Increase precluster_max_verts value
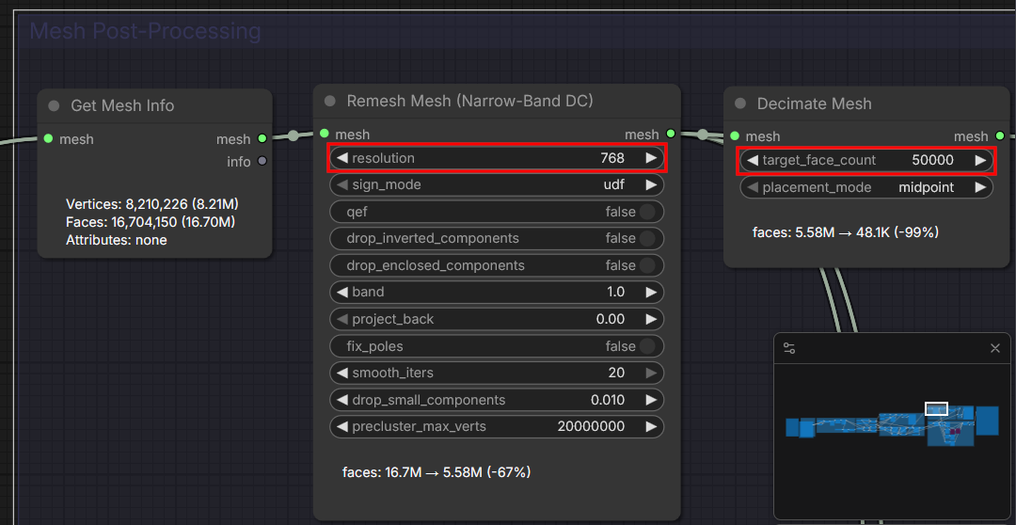Screen dimensions: 1016x525 click(651, 426)
